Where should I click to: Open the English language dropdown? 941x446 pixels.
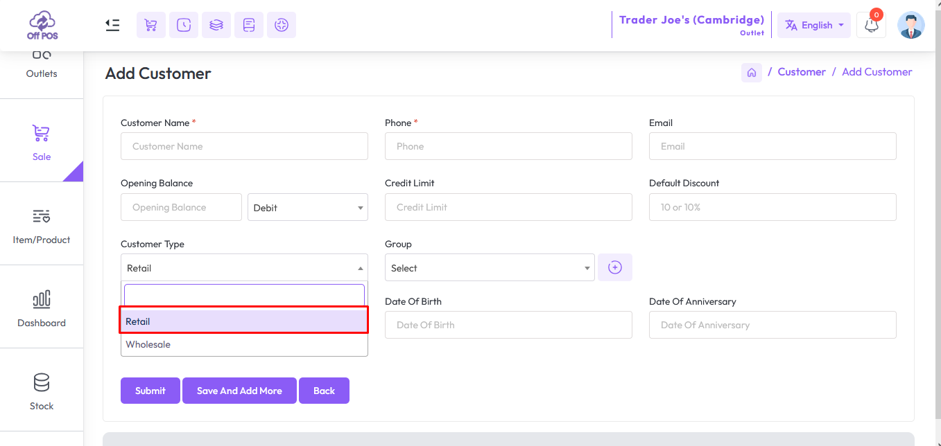tap(813, 25)
